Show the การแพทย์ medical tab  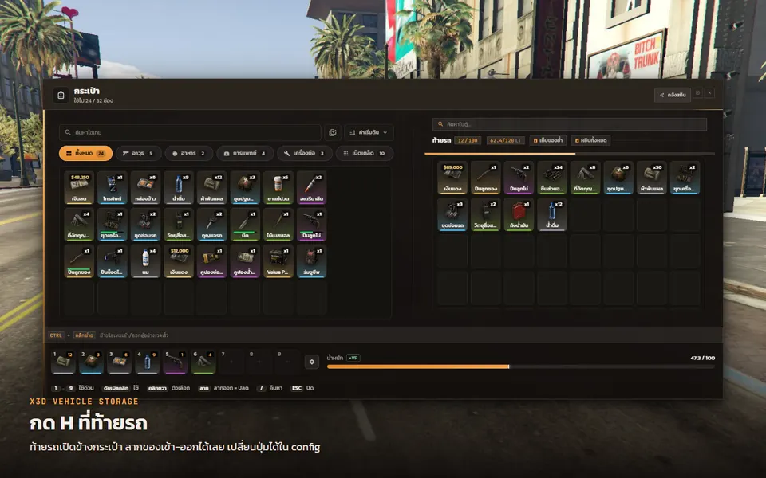coord(245,153)
